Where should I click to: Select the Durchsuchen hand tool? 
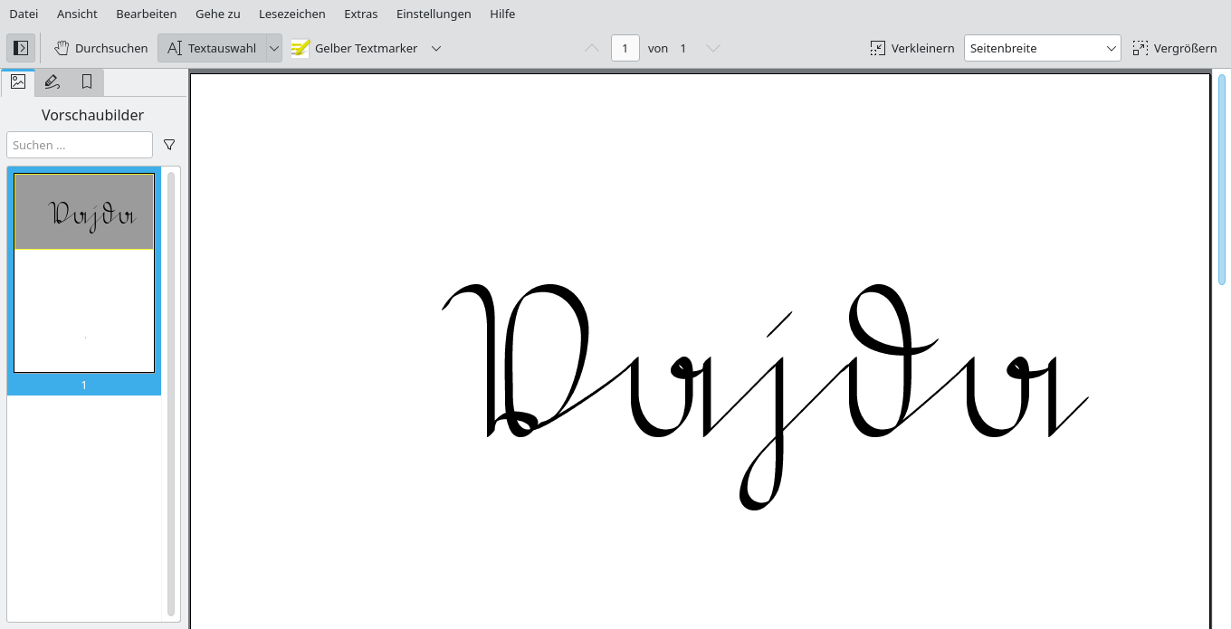[x=100, y=48]
